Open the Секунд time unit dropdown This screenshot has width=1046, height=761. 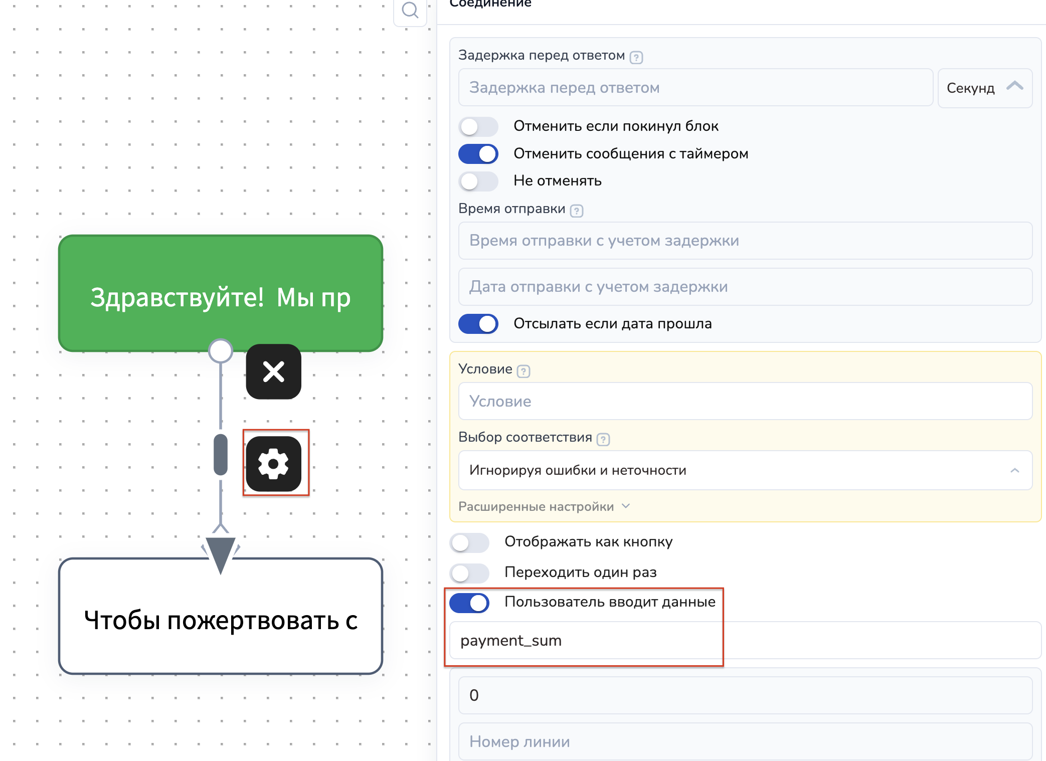pyautogui.click(x=984, y=88)
